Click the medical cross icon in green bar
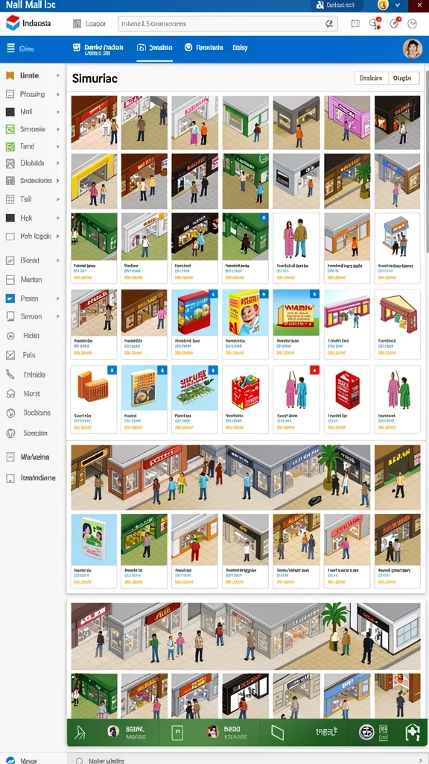Screen dimensions: 429x764 (x=412, y=732)
